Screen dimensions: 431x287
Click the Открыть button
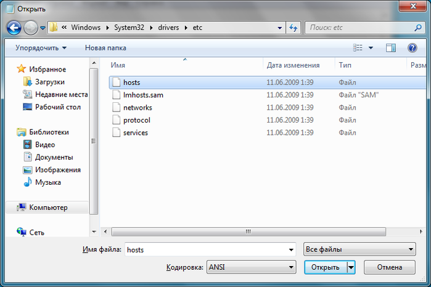326,267
